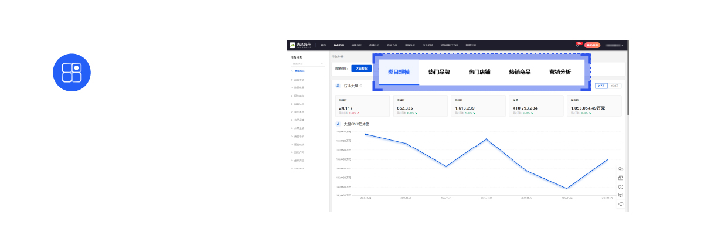The image size is (704, 252).
Task: Click the store count 652,325
Action: click(x=406, y=108)
